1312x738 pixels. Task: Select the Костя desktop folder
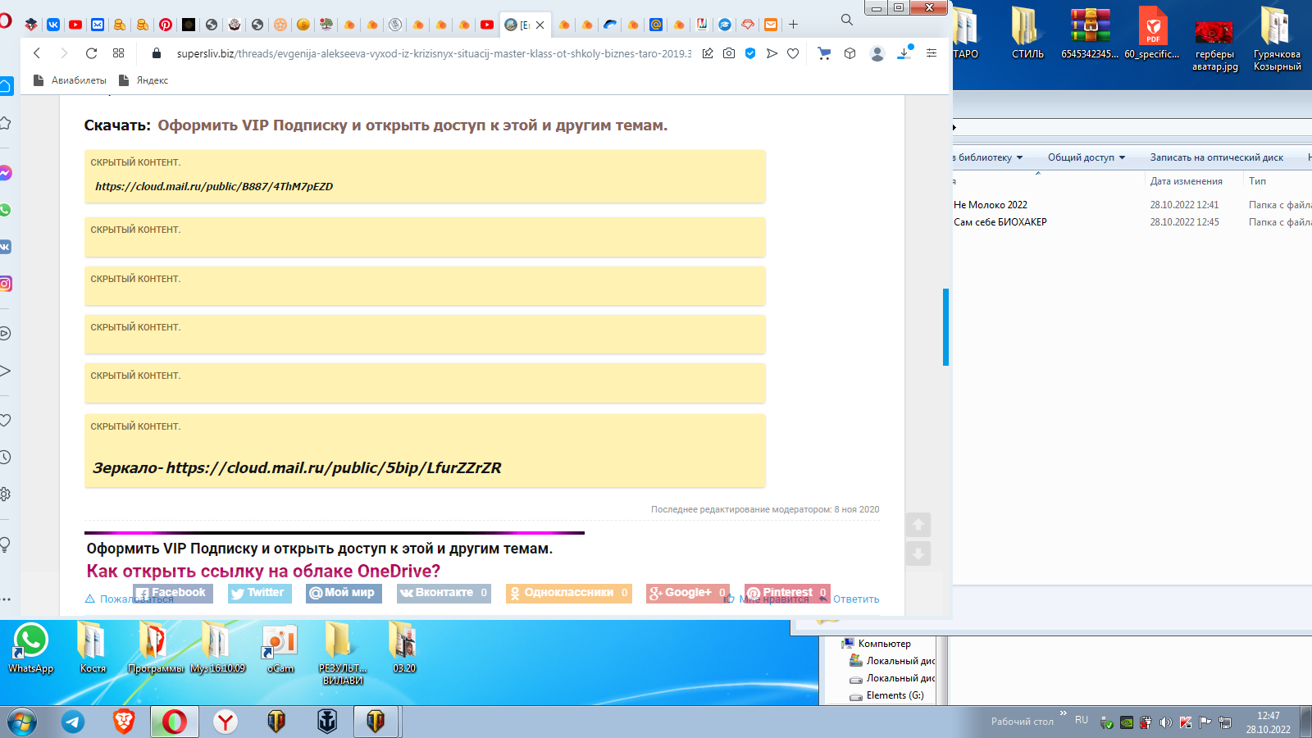pos(93,649)
